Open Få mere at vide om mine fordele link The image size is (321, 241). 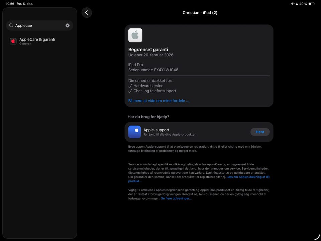(158, 101)
